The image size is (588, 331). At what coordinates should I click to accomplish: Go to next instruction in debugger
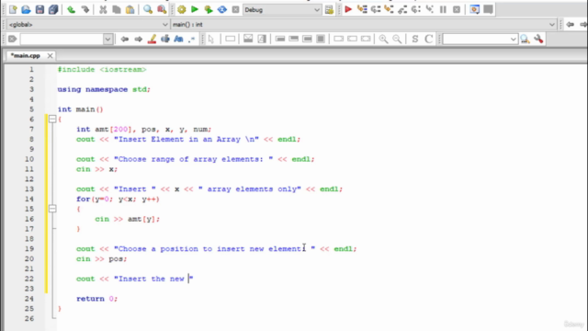pos(416,9)
